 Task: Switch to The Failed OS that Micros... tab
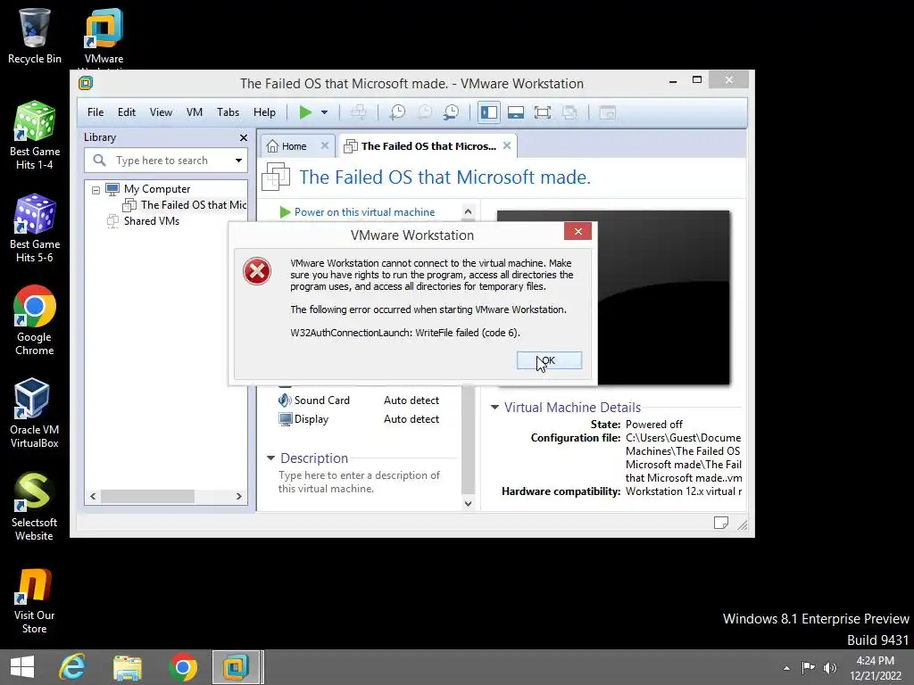(x=428, y=146)
